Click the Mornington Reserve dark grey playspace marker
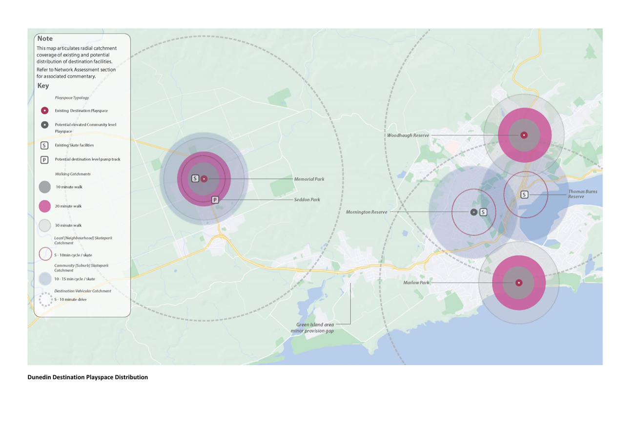This screenshot has height=442, width=636. (473, 212)
